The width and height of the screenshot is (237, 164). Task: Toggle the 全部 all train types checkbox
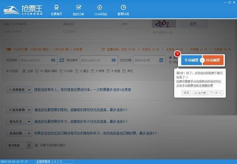pos(24,71)
